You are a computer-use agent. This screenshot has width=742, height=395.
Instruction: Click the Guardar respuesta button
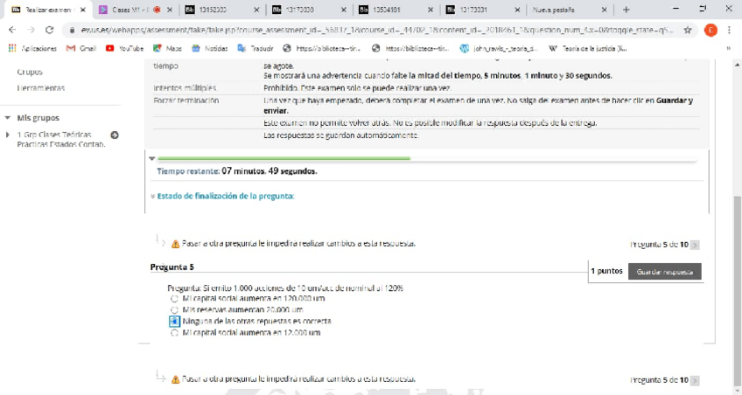pyautogui.click(x=664, y=272)
